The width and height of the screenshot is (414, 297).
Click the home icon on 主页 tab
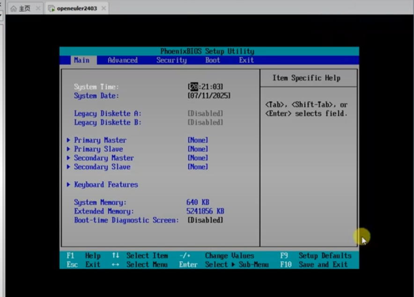click(14, 8)
